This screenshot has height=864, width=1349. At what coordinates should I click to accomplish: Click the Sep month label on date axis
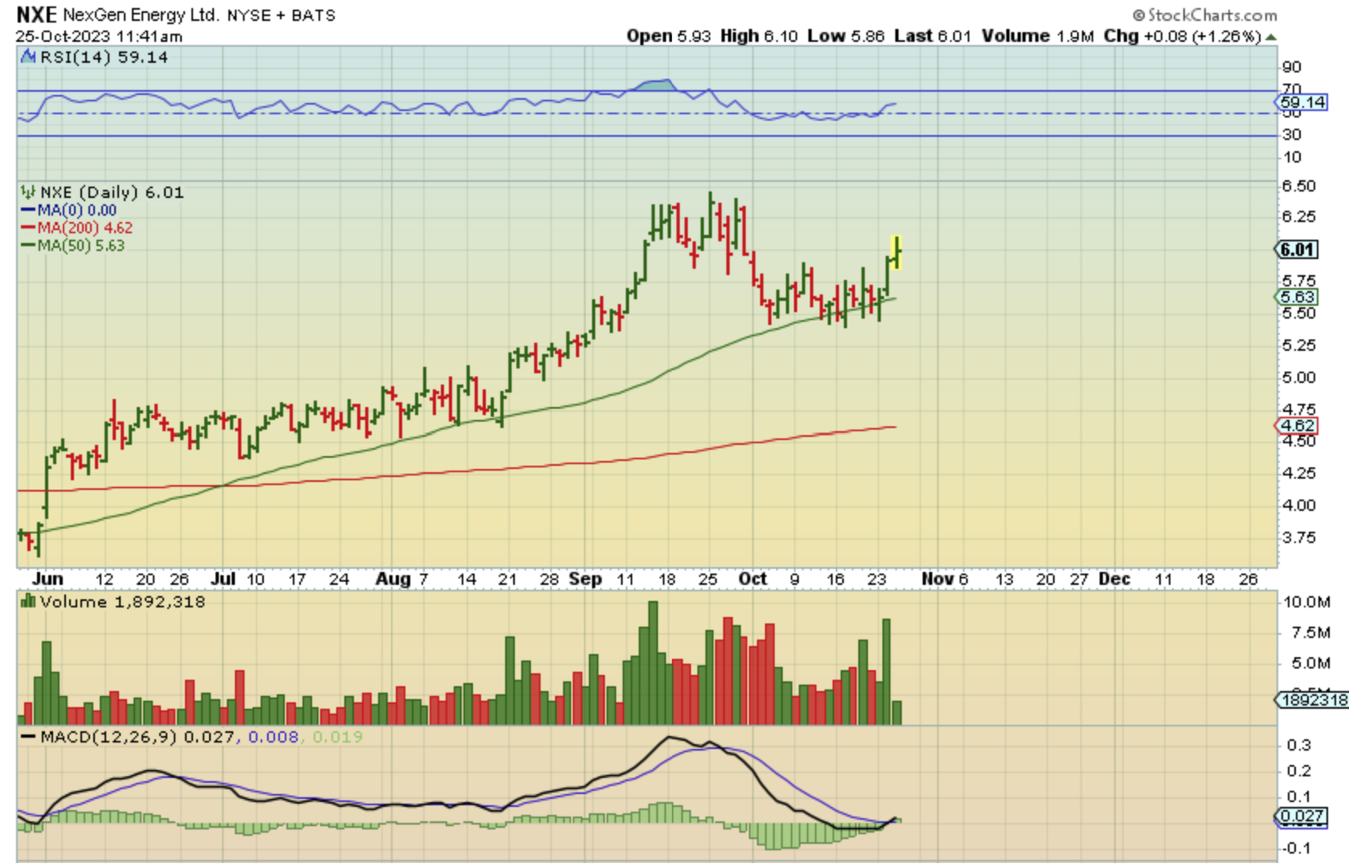(585, 579)
